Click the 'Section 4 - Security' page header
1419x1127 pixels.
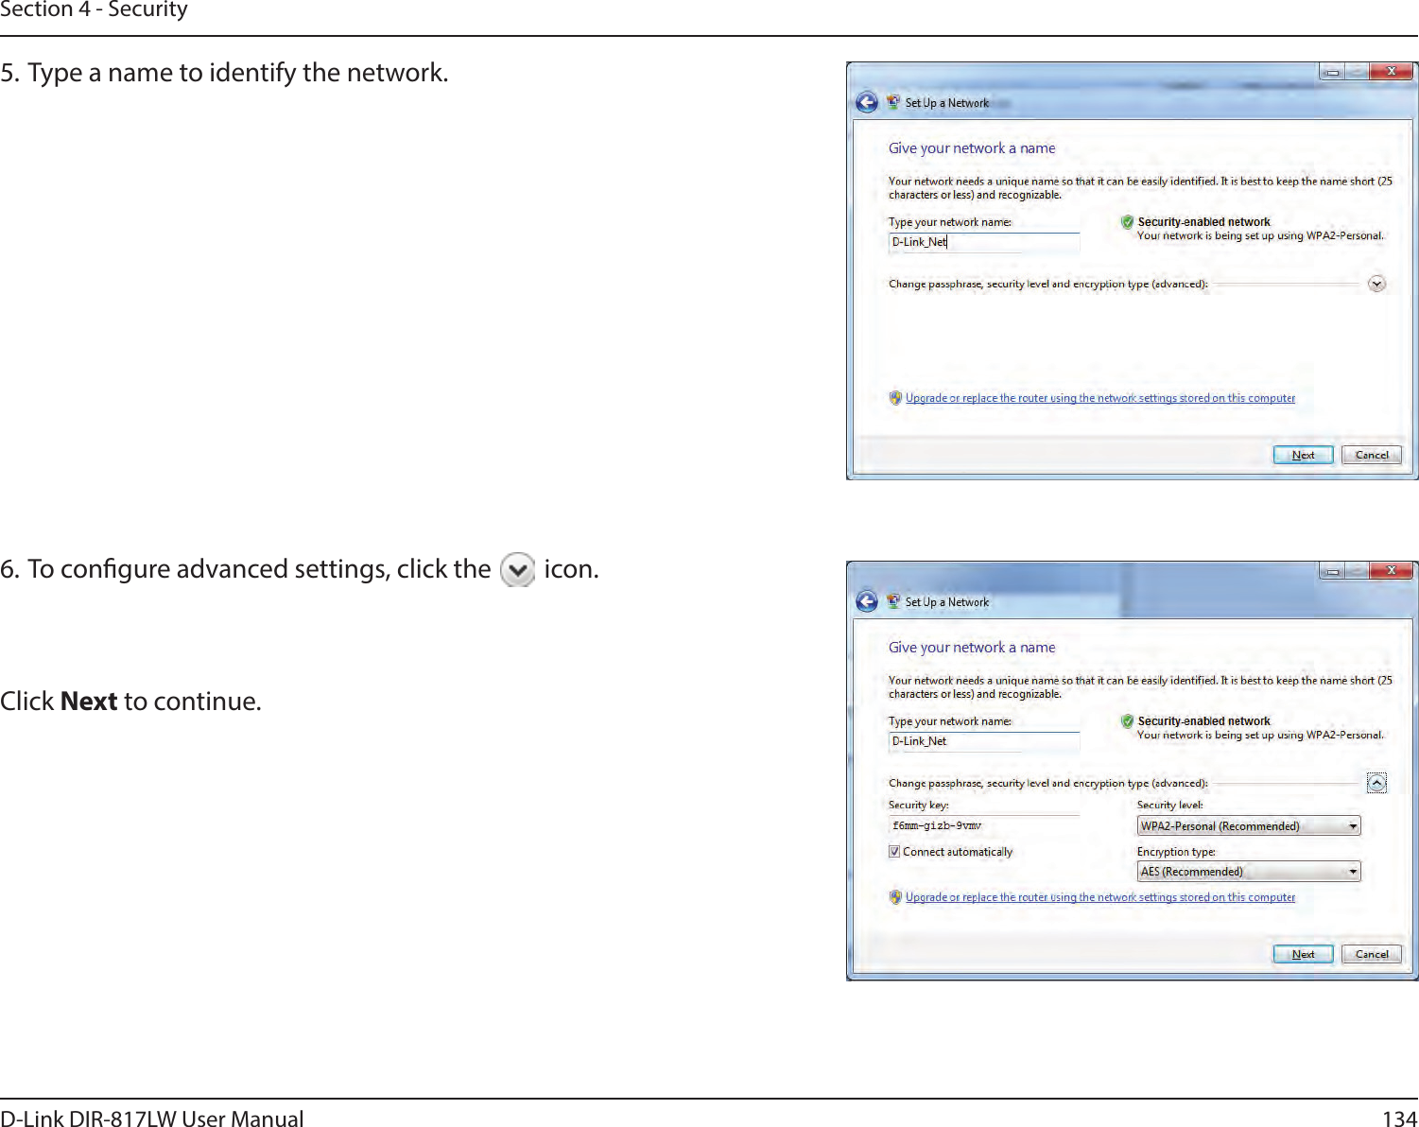click(94, 10)
